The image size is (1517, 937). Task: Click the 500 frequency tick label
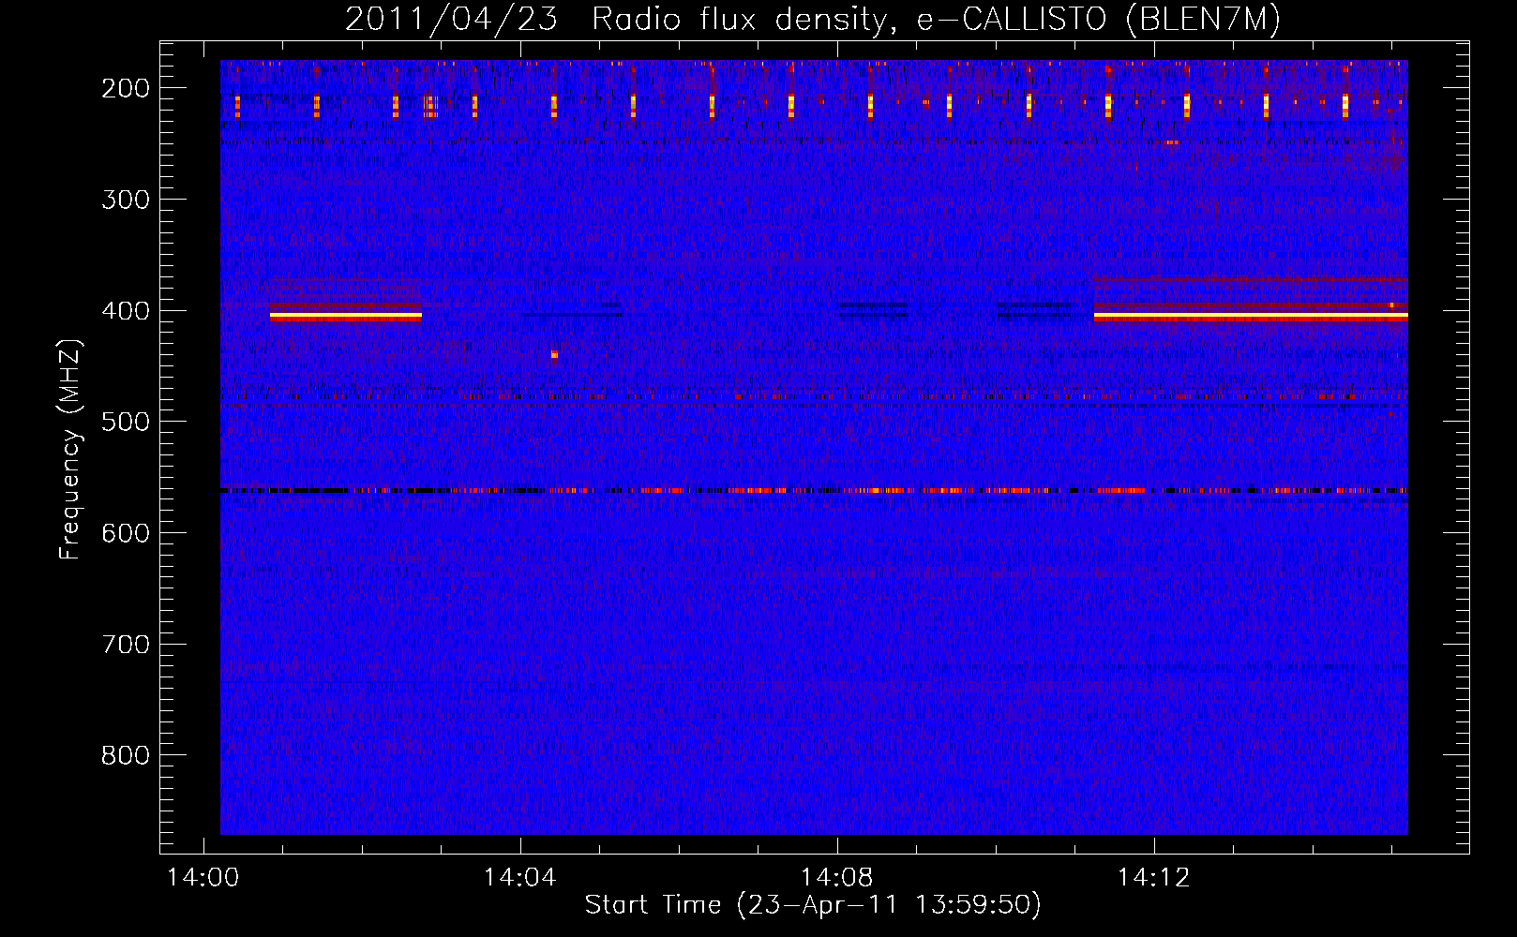[x=125, y=422]
